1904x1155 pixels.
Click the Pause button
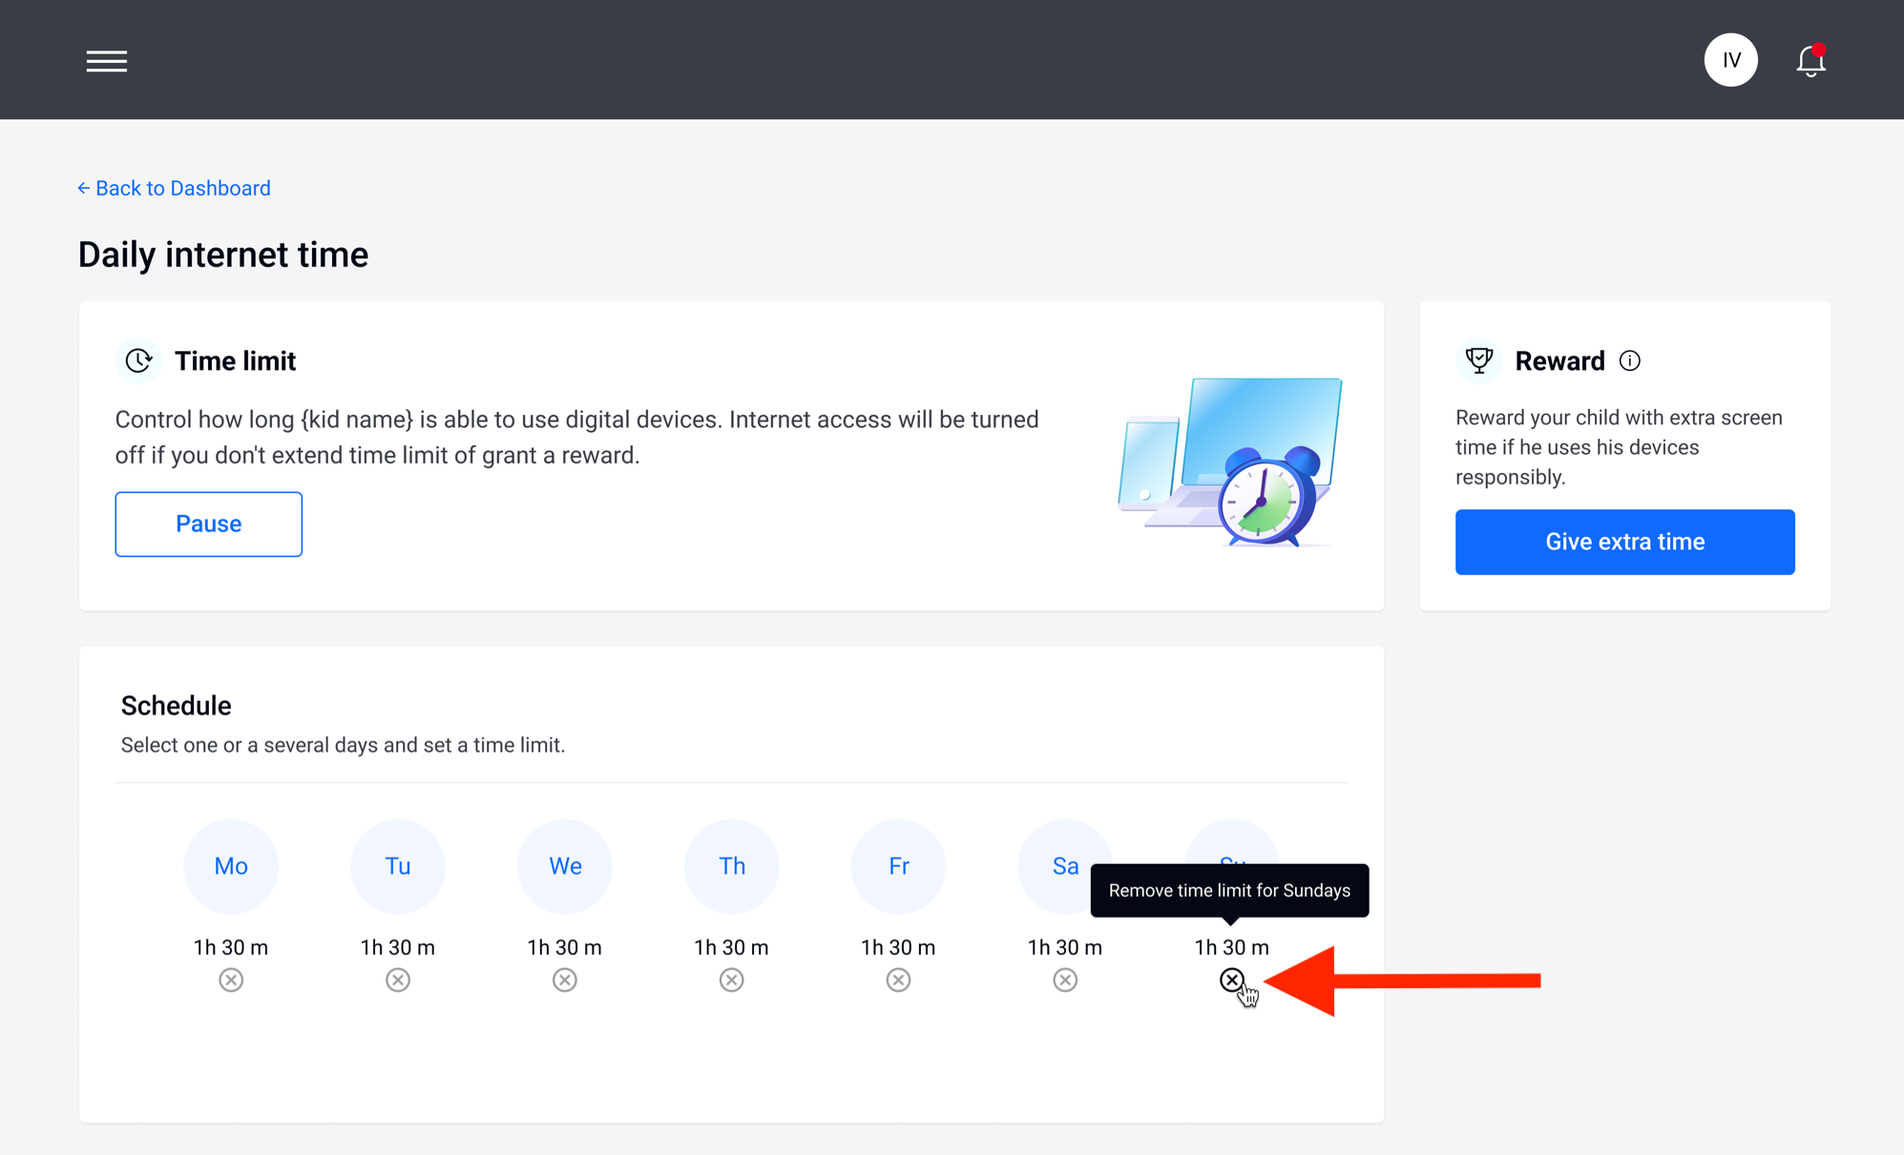click(x=208, y=524)
